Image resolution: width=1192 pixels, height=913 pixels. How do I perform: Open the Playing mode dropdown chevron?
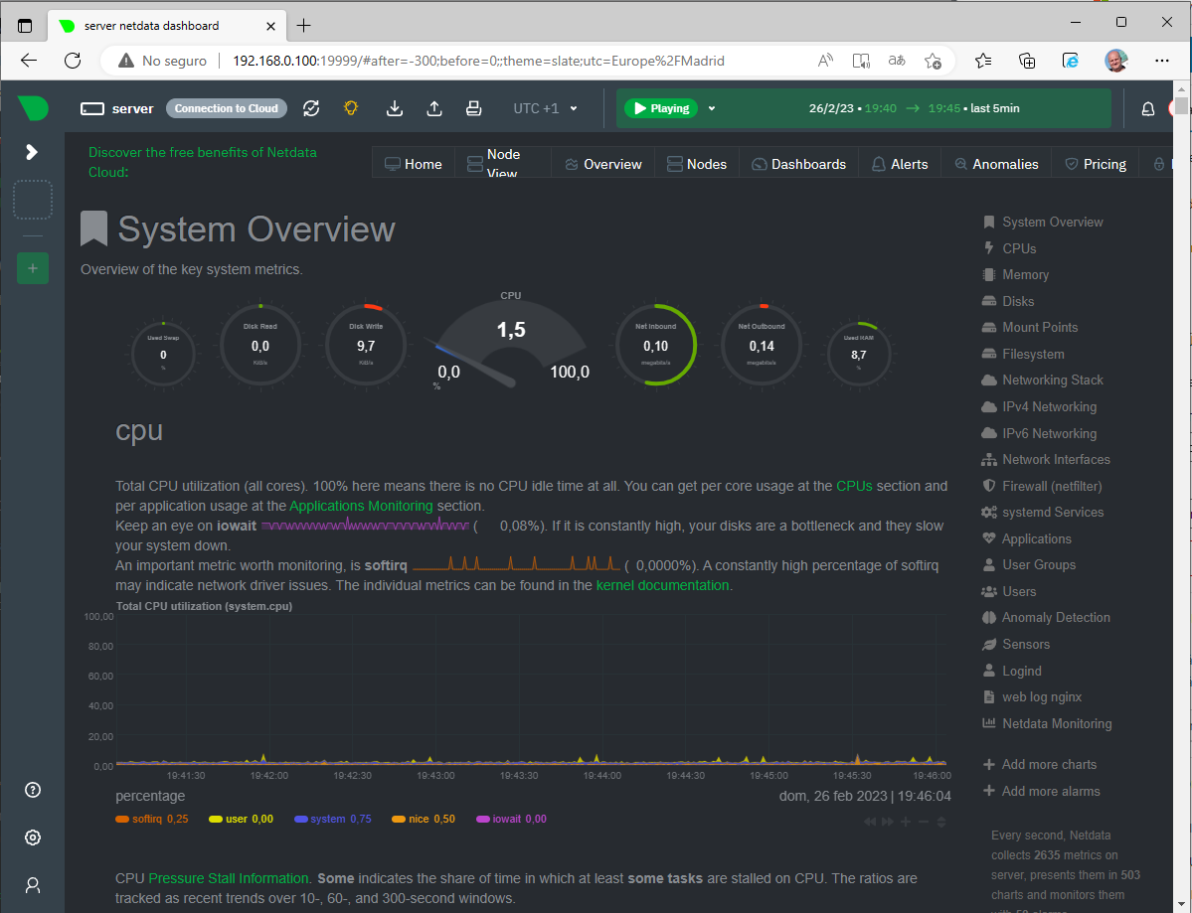(x=710, y=108)
